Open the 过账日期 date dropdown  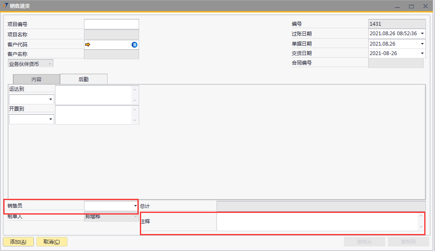point(422,34)
